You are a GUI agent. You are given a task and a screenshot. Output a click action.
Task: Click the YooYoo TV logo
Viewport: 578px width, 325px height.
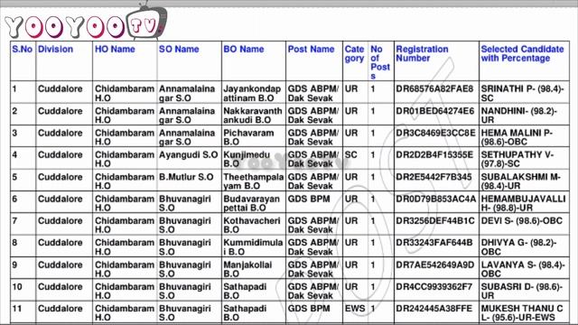click(x=86, y=22)
